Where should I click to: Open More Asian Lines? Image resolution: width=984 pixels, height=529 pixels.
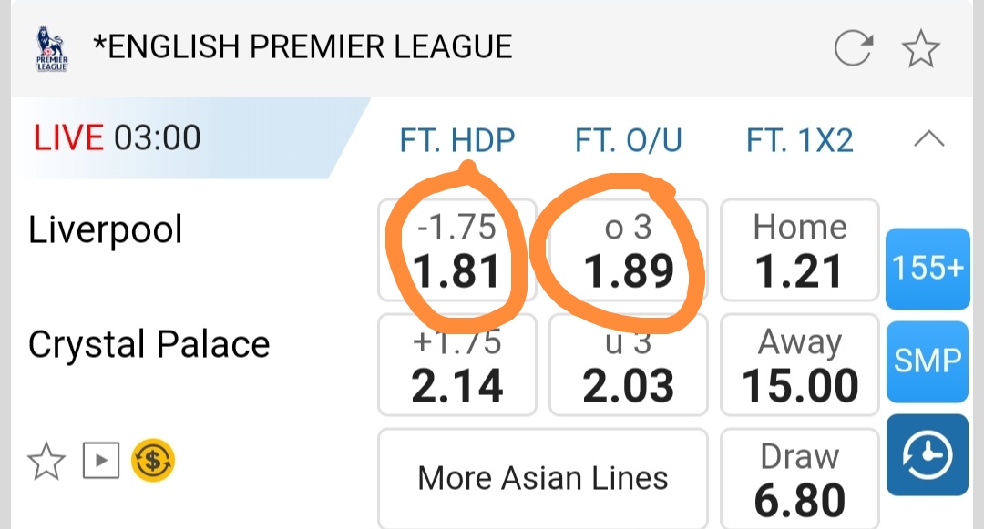(543, 478)
